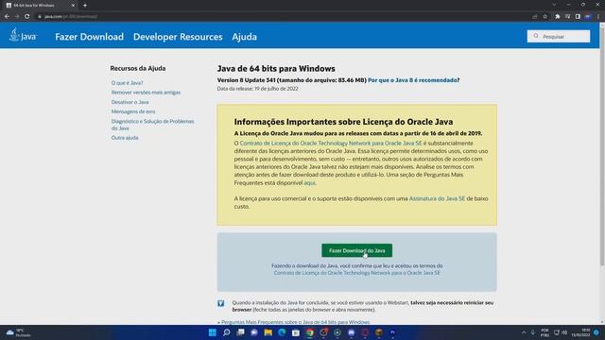Open the tab search dropdown arrow

click(x=554, y=5)
